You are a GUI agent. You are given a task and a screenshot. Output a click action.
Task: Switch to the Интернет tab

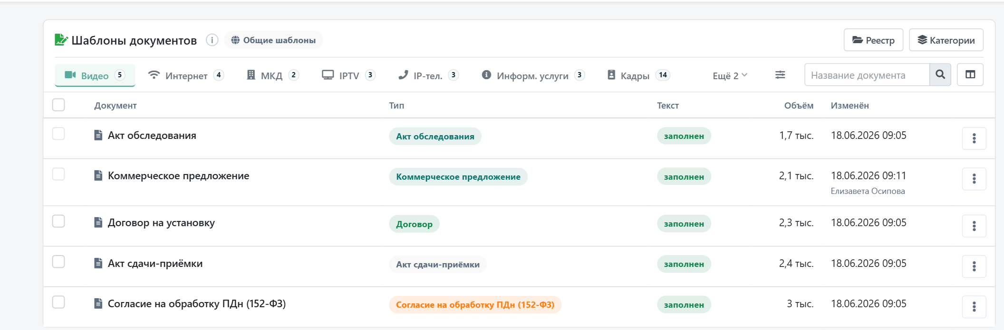click(x=186, y=75)
